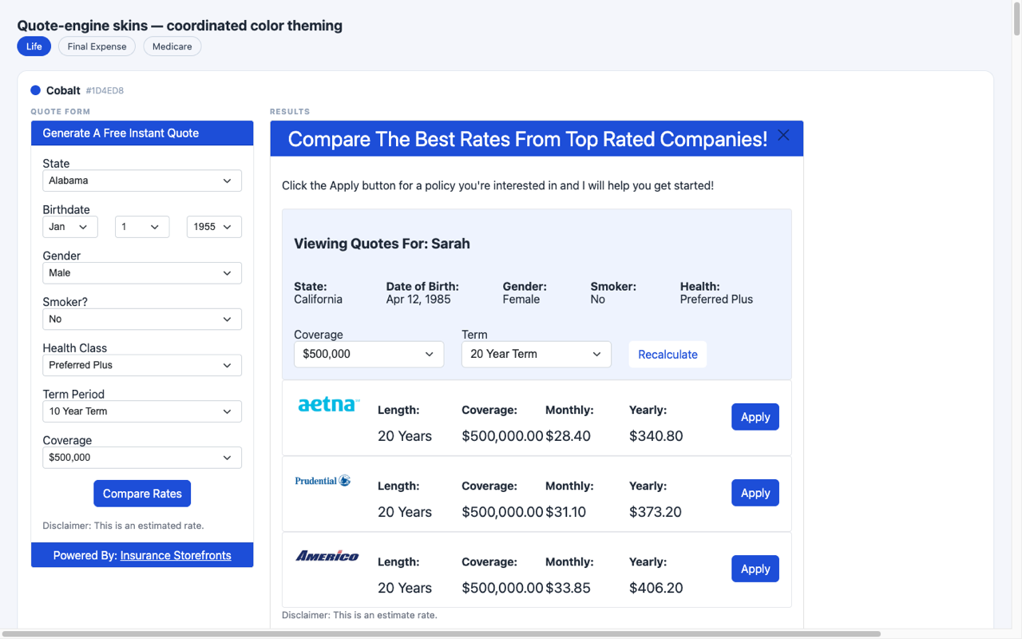Switch to the Medicare tab
1022x639 pixels.
(172, 46)
